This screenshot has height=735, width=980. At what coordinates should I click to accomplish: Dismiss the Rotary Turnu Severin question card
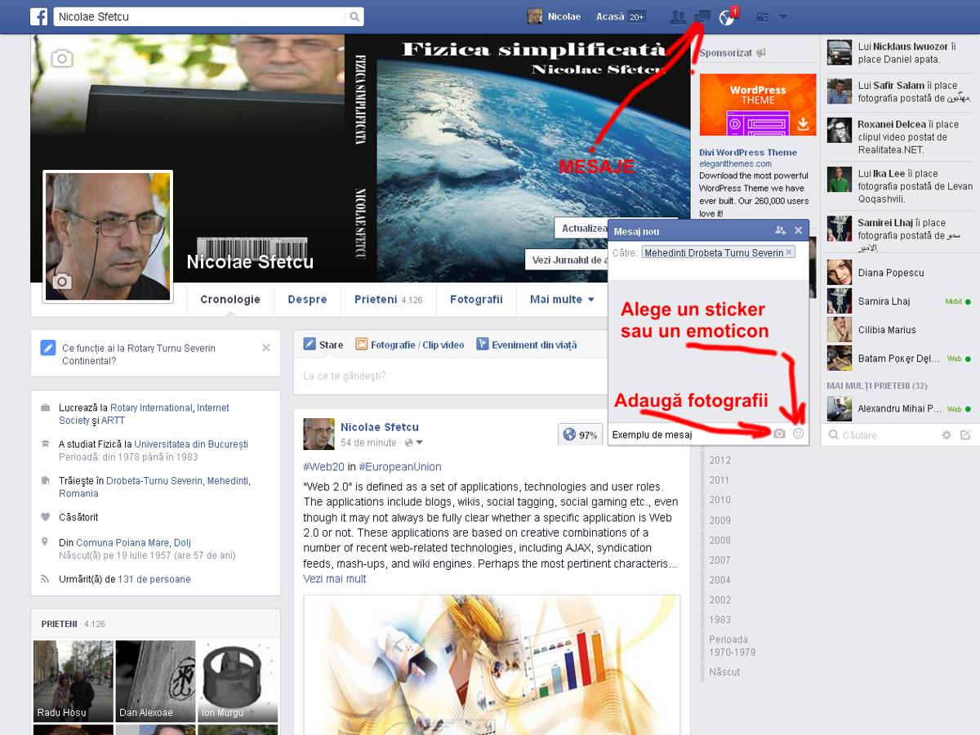(x=265, y=348)
